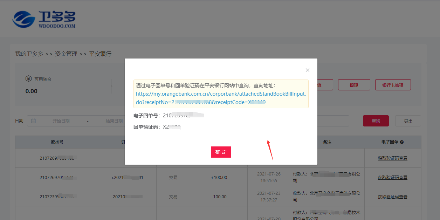The image size is (440, 220).
Task: Set the 结束日期 end date field
Action: coord(114,121)
